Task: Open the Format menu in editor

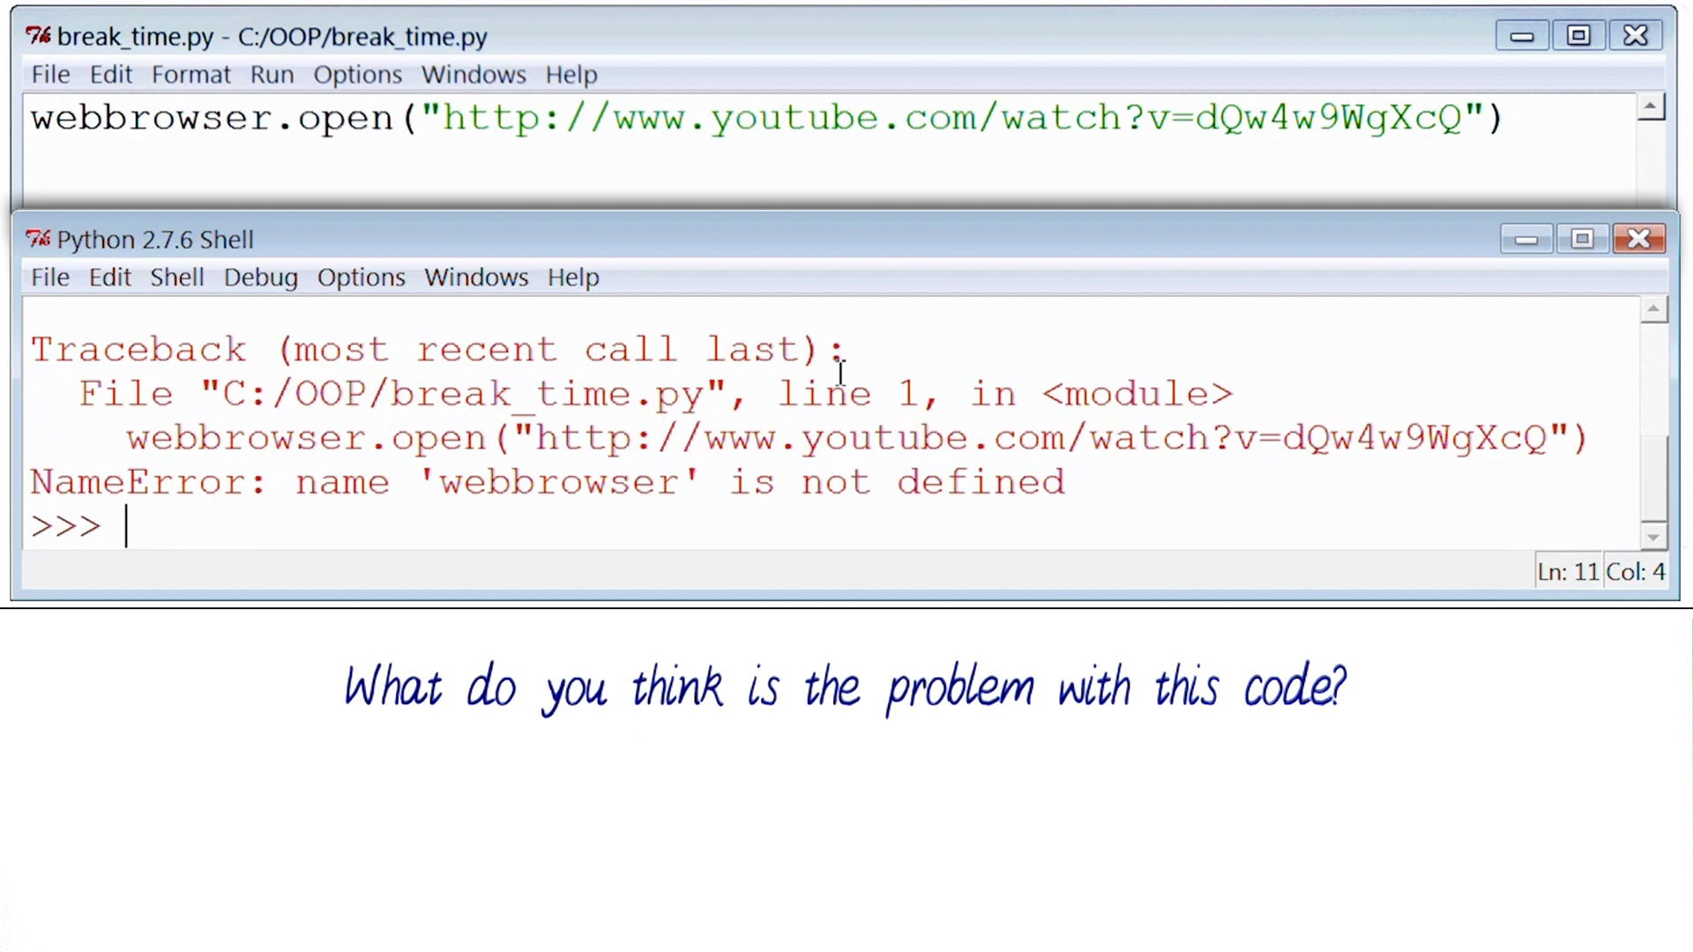Action: point(190,75)
